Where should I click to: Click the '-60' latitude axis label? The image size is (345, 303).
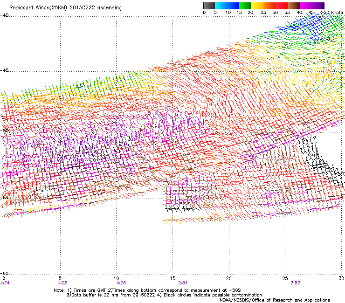[x=4, y=273]
